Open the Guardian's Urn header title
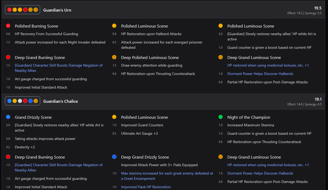The image size is (328, 190). pyautogui.click(x=57, y=10)
